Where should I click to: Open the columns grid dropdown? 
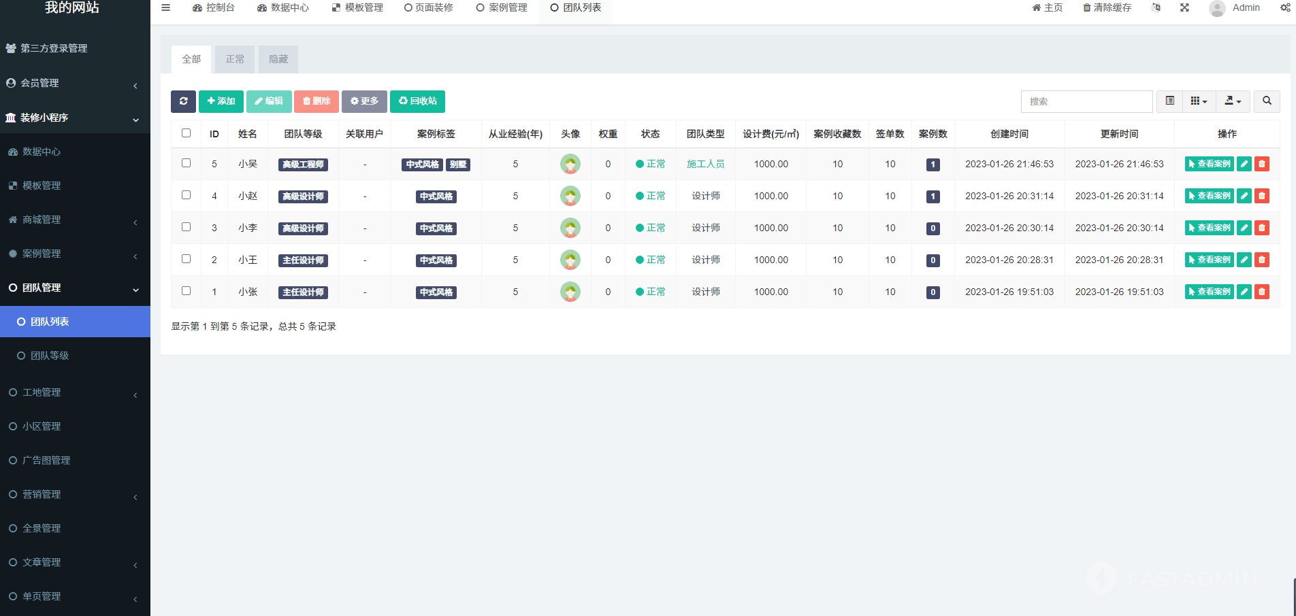[1199, 101]
